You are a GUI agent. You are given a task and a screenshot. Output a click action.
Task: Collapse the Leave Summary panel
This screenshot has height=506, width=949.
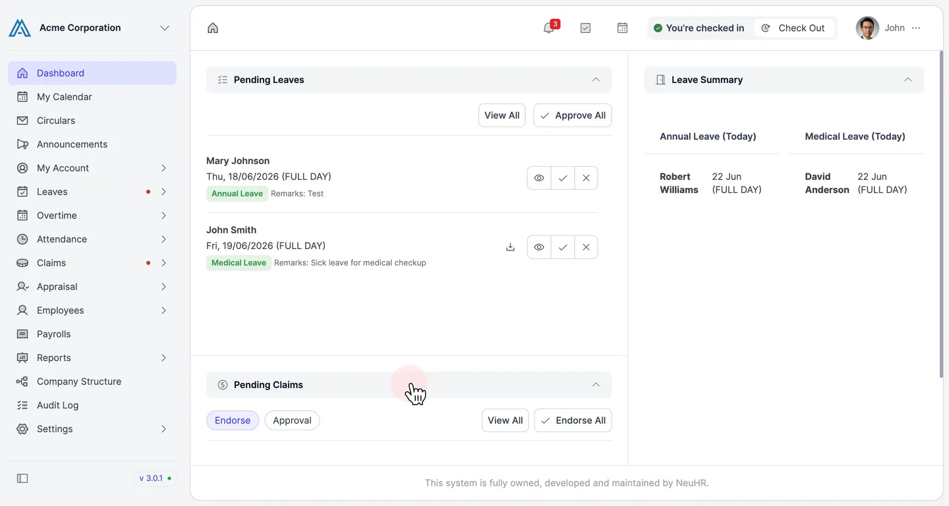(x=907, y=80)
